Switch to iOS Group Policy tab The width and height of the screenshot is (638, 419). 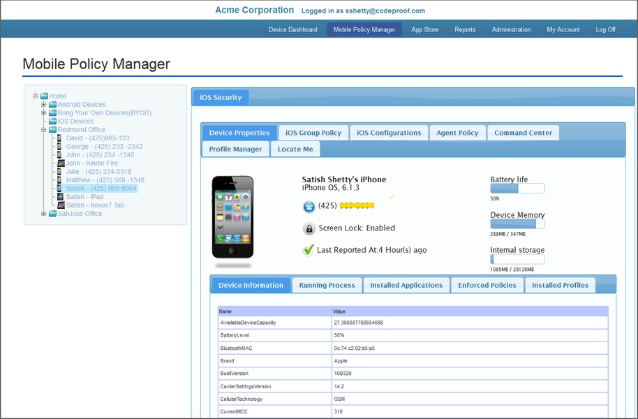(x=313, y=133)
